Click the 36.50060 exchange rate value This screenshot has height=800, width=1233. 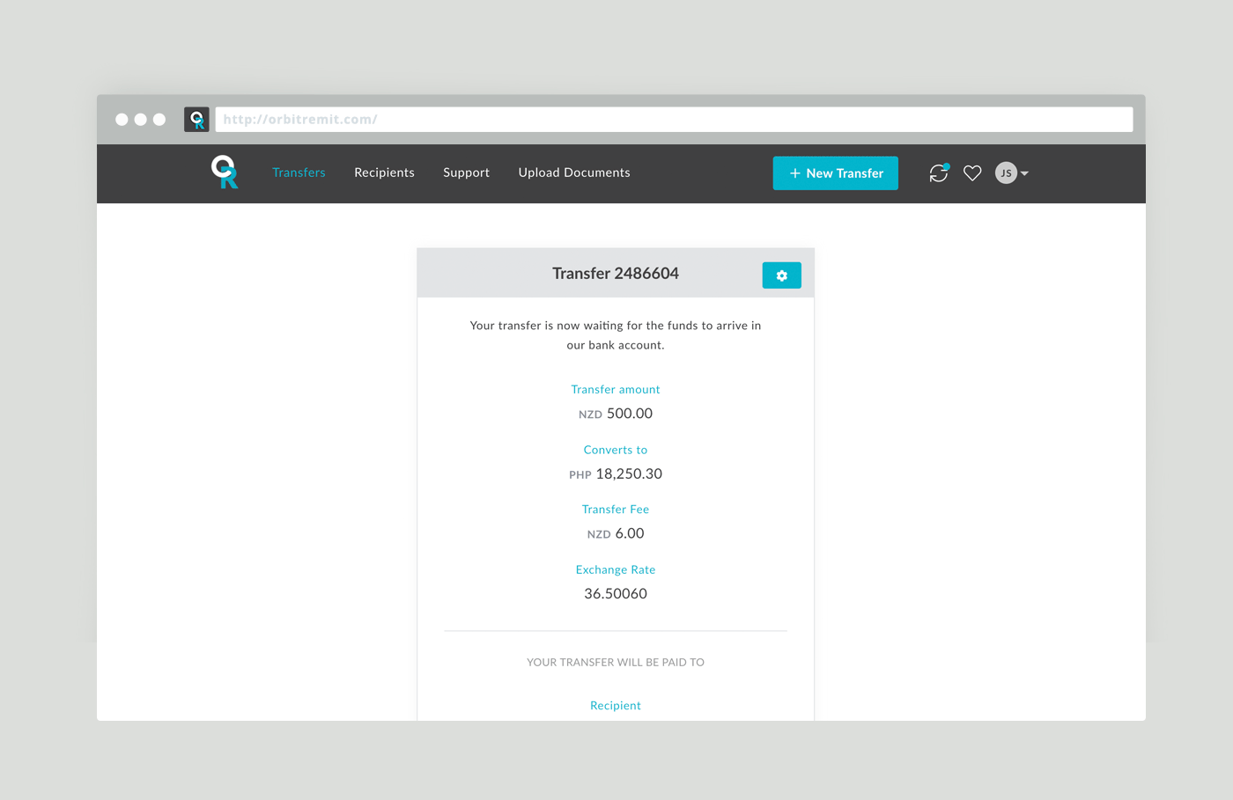tap(616, 594)
